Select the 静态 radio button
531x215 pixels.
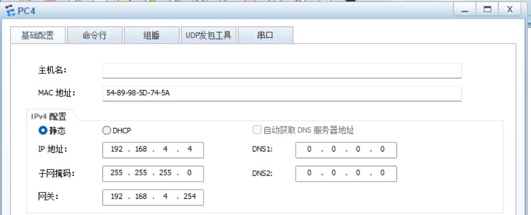click(42, 131)
